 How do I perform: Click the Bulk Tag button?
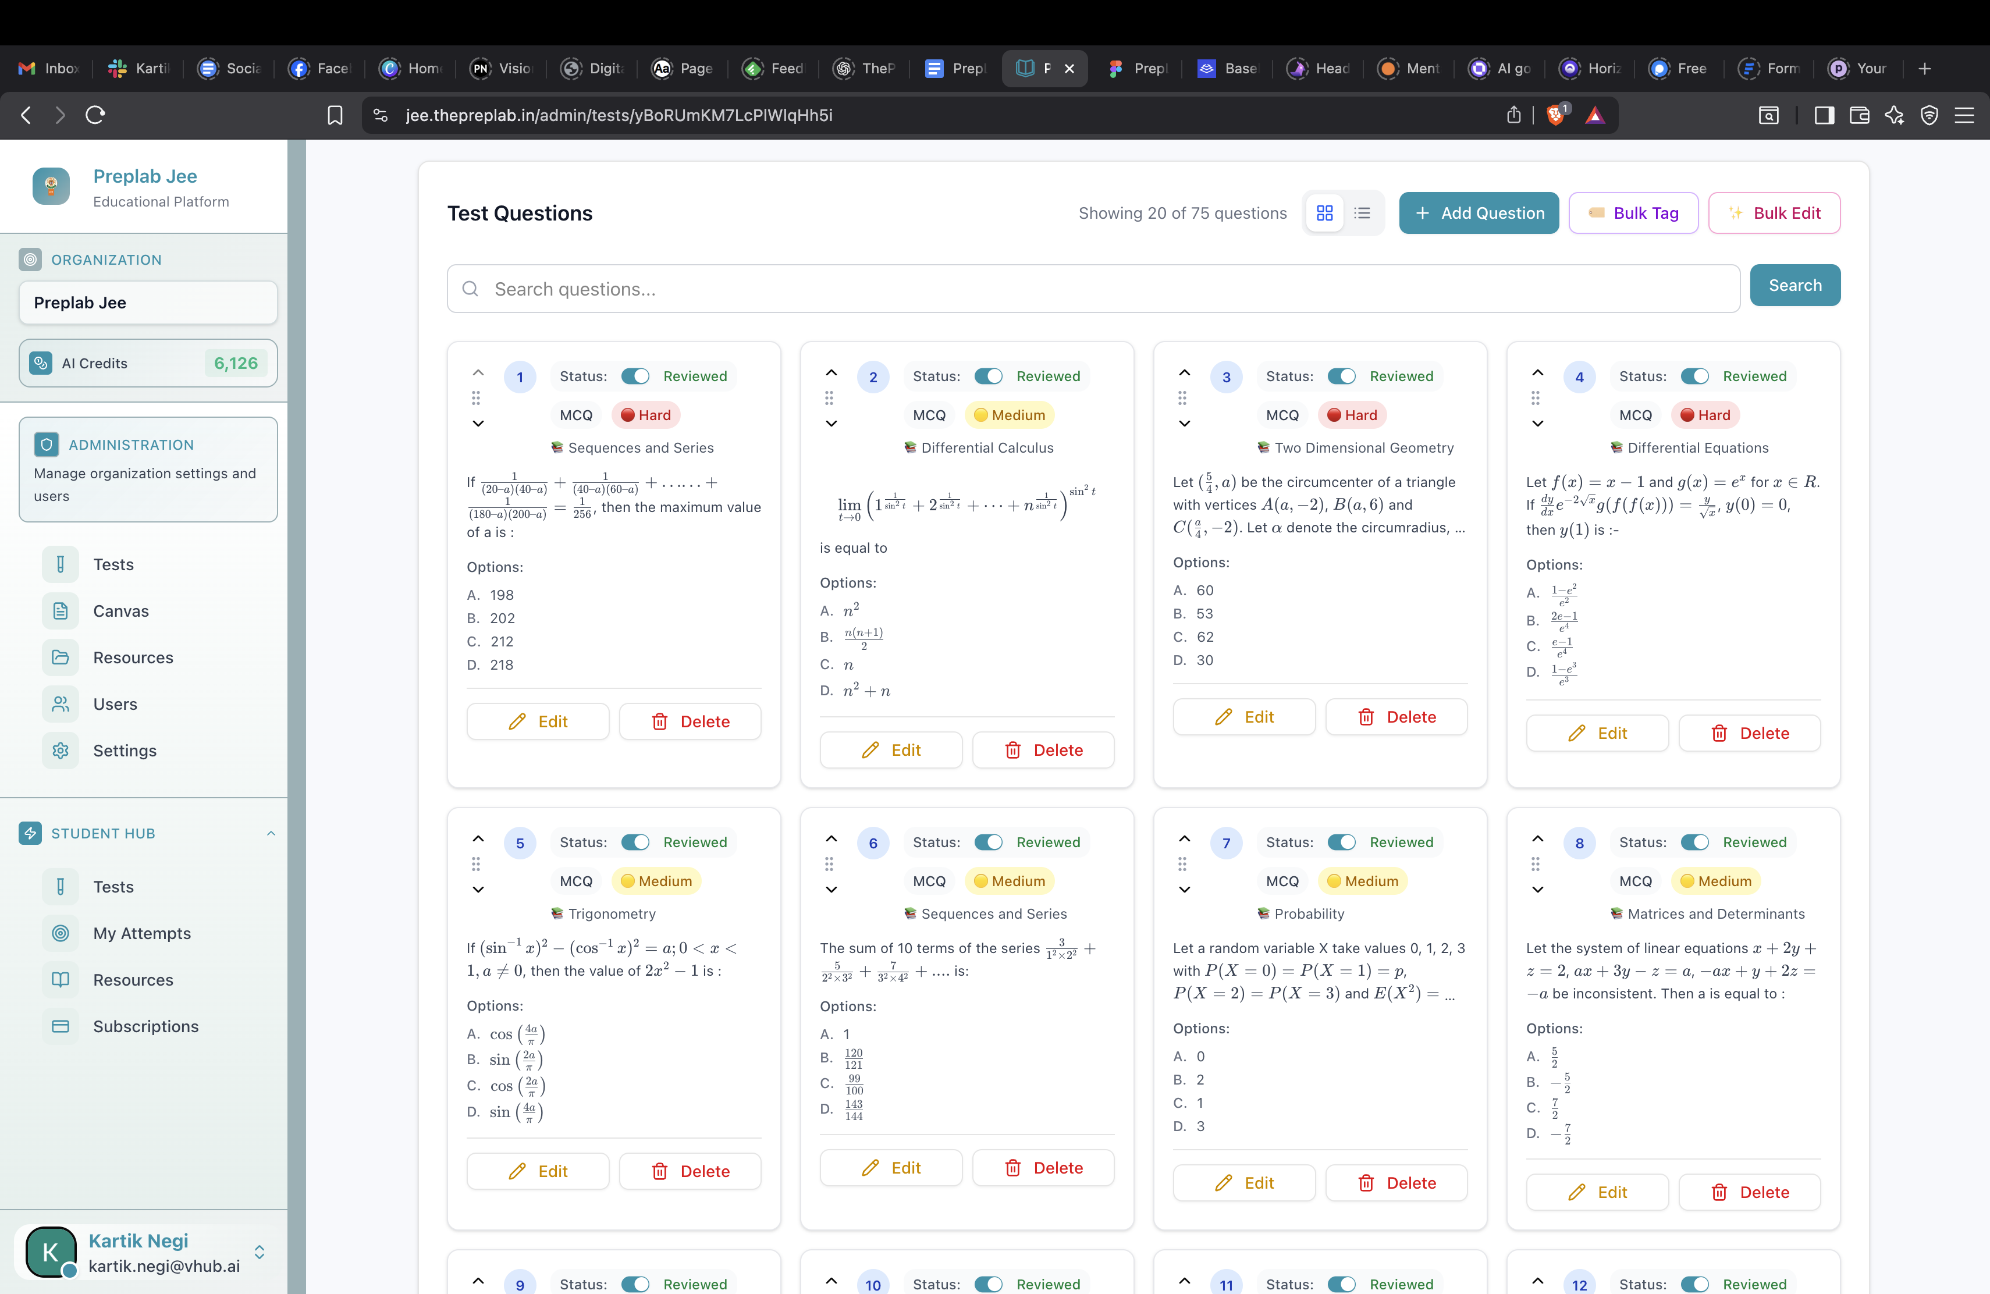(1633, 213)
